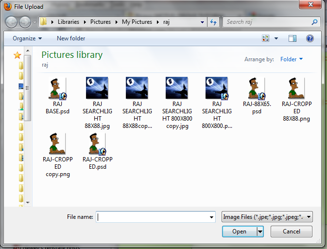Select the RAJ SEARCHLIGHT 88X88cop... file
This screenshot has height=249, width=327.
coord(137,103)
